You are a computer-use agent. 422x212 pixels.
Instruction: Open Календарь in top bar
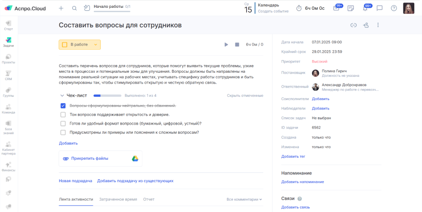(x=268, y=5)
